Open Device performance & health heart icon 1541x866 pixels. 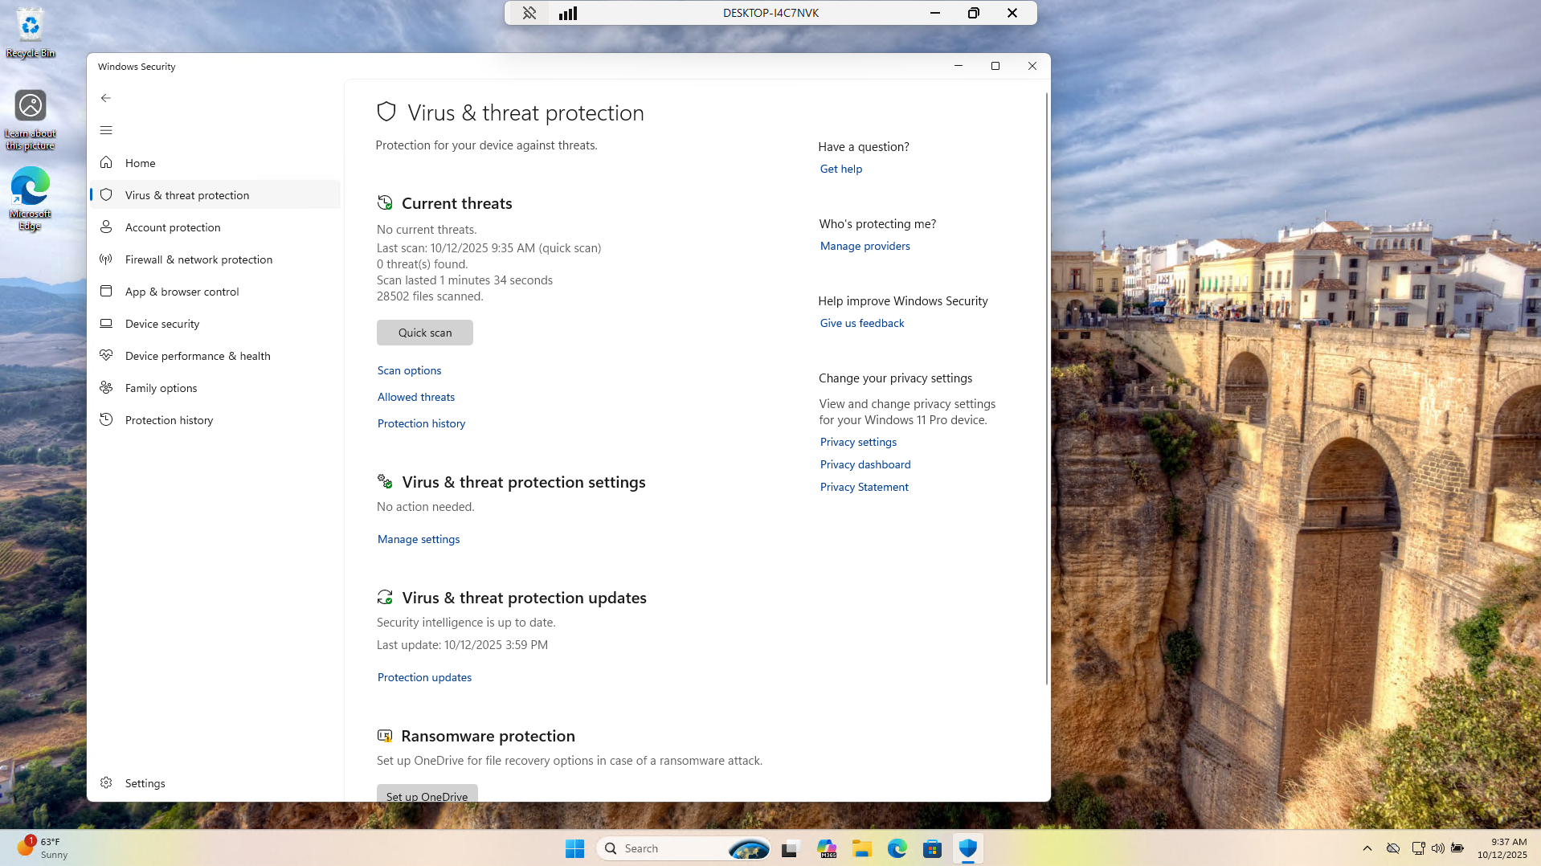pos(106,356)
